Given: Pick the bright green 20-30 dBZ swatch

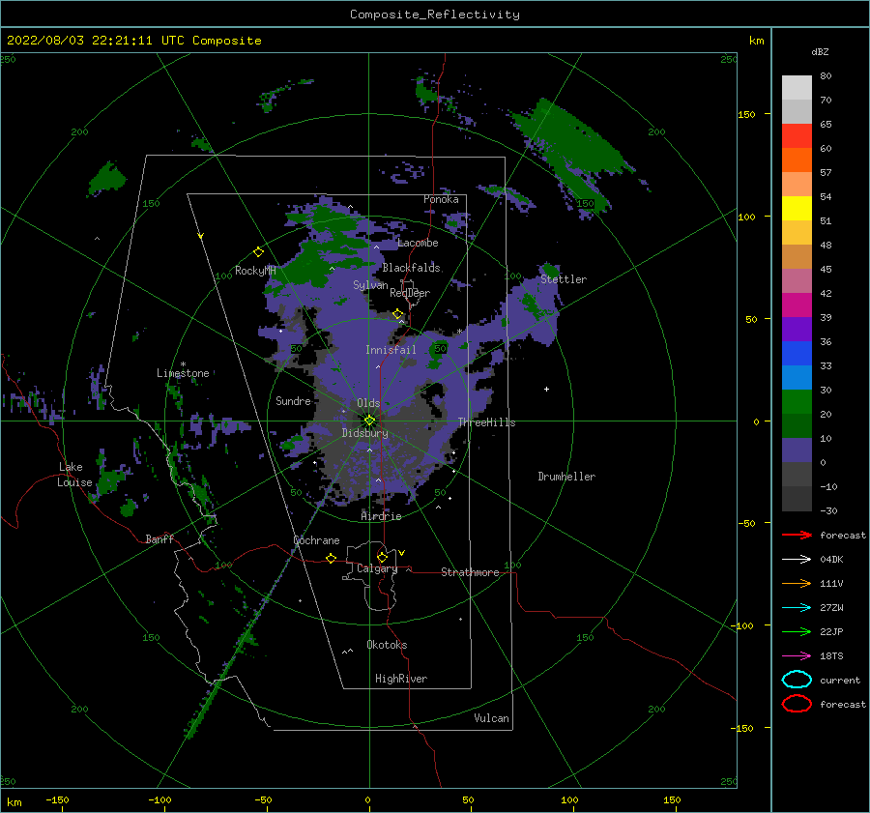Looking at the screenshot, I should click(x=797, y=402).
